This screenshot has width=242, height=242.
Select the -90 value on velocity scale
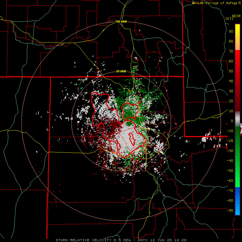(x=230, y=211)
